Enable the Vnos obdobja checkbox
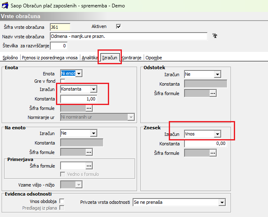 point(62,201)
